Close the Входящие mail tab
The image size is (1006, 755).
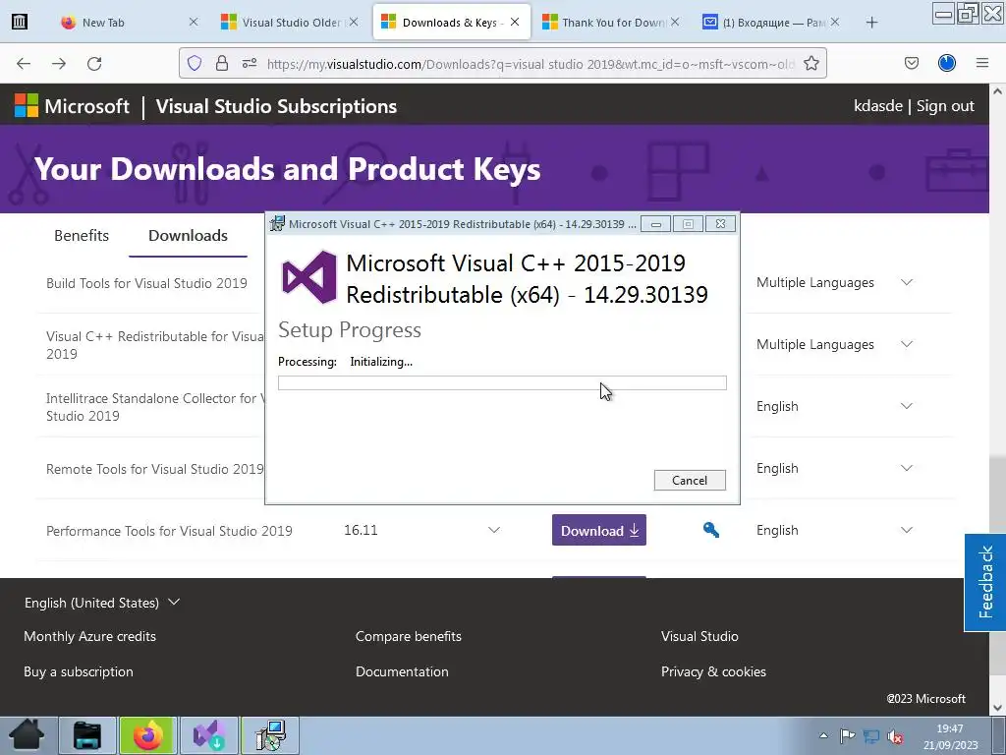pos(835,22)
